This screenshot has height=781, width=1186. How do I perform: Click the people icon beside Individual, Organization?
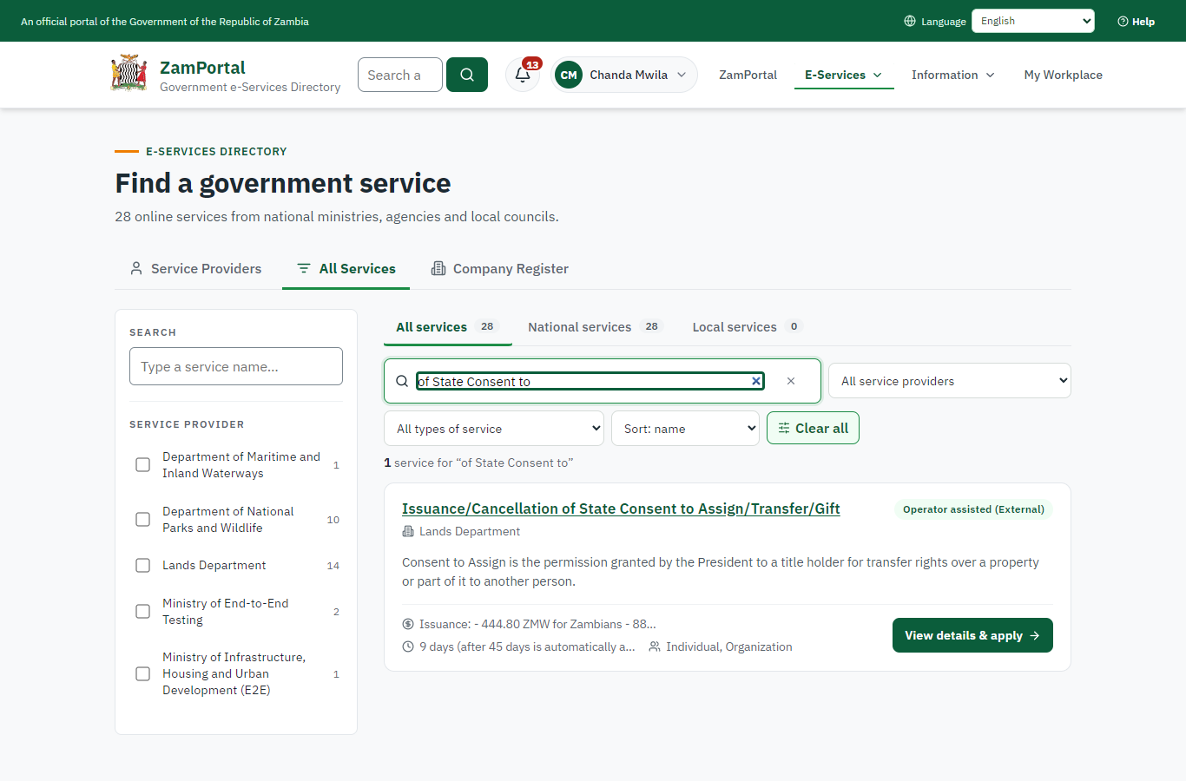[x=655, y=646]
